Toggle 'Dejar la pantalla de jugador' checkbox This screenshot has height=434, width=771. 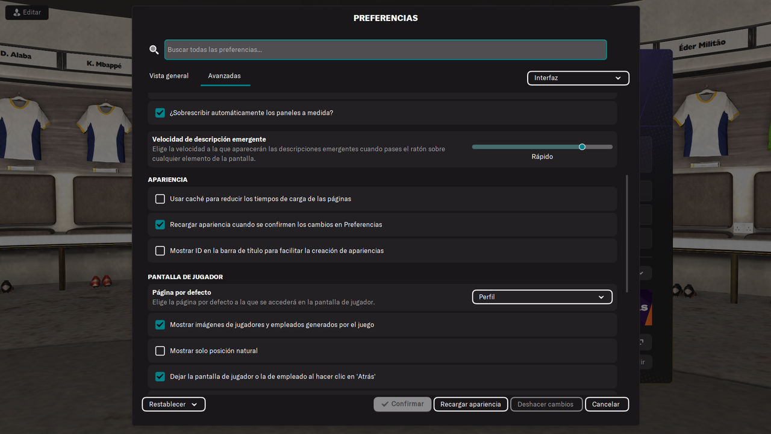[x=160, y=377]
